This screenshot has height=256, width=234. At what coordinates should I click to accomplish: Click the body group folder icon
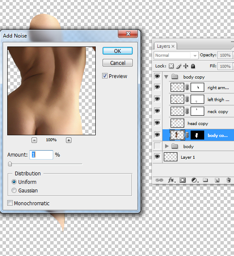pos(174,146)
